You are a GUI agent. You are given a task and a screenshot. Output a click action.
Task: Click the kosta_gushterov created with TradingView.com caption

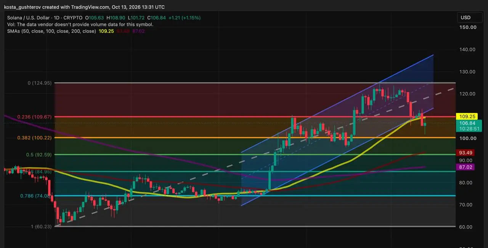pyautogui.click(x=84, y=7)
